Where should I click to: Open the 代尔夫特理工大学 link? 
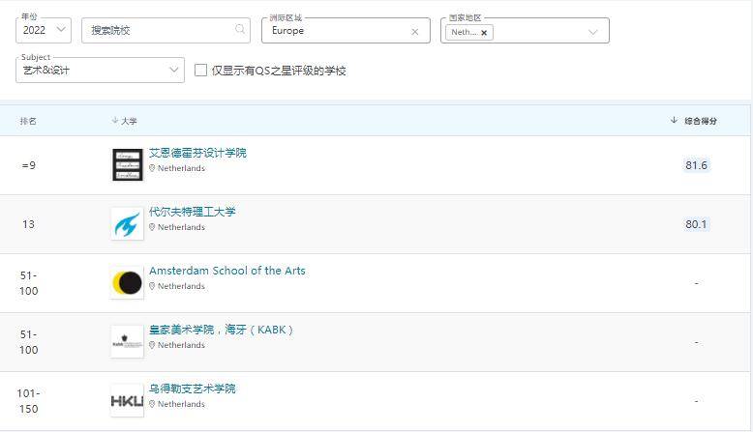pyautogui.click(x=192, y=212)
